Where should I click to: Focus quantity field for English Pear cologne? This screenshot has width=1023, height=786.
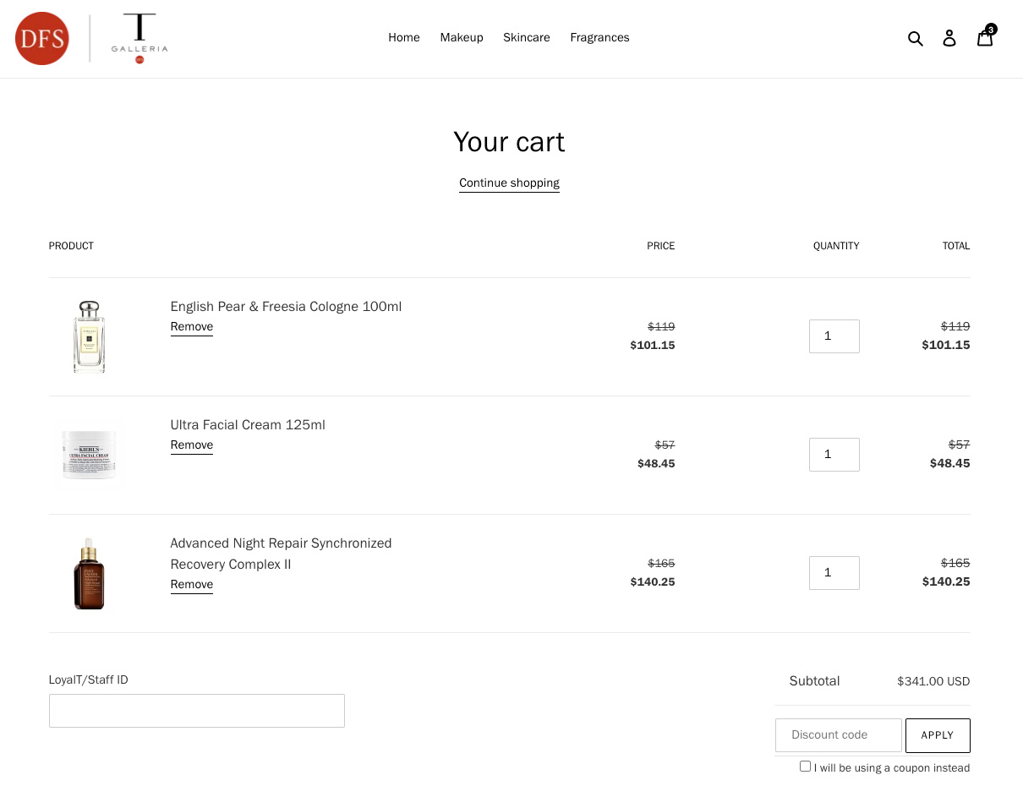(834, 336)
